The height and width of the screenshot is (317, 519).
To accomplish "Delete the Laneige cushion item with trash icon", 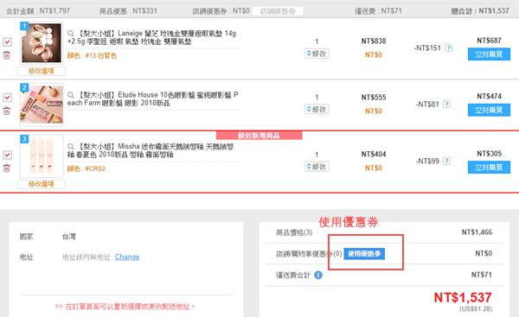I will 7,55.
